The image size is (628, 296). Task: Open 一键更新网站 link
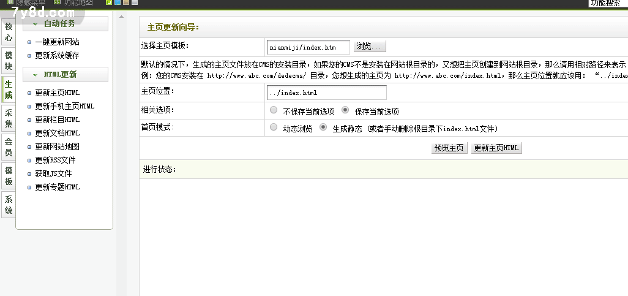(58, 42)
